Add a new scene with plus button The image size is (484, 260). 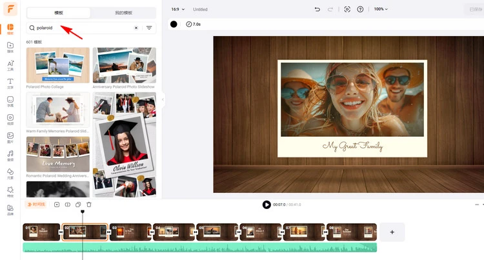click(x=392, y=232)
